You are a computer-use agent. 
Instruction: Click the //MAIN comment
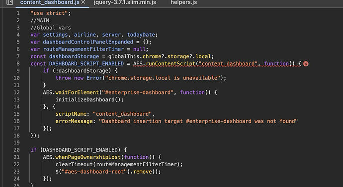(40, 20)
